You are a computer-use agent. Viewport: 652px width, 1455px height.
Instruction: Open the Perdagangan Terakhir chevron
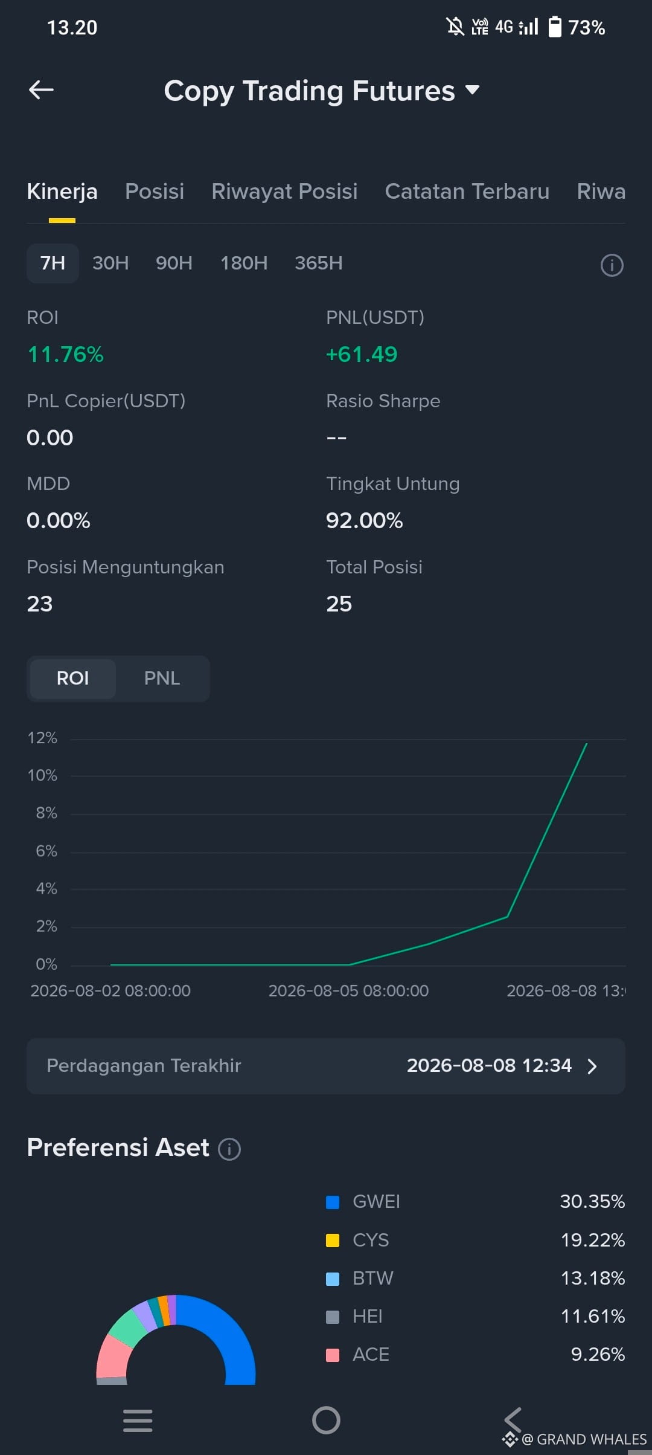[x=592, y=1066]
